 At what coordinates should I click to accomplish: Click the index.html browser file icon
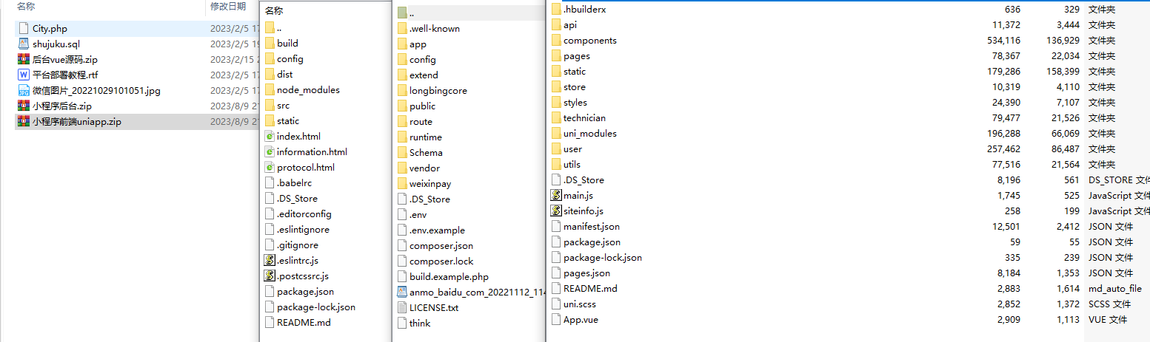coord(270,137)
